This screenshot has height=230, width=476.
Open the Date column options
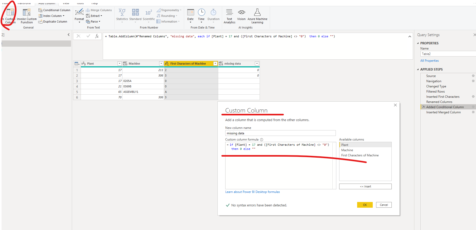(190, 16)
